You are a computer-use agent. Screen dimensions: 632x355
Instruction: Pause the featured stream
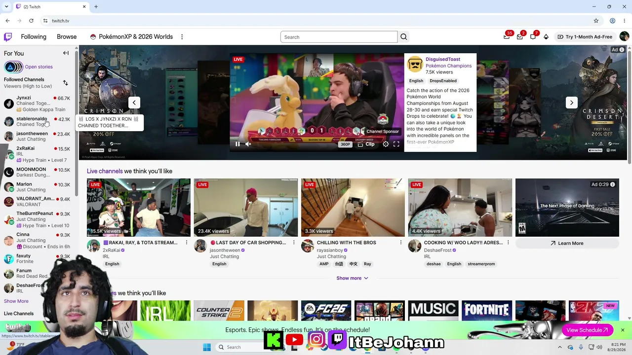point(237,144)
